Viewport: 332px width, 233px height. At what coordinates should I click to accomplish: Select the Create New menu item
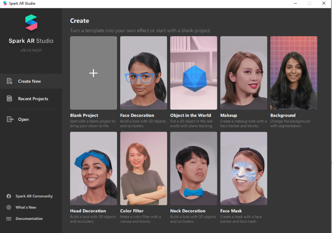point(29,81)
